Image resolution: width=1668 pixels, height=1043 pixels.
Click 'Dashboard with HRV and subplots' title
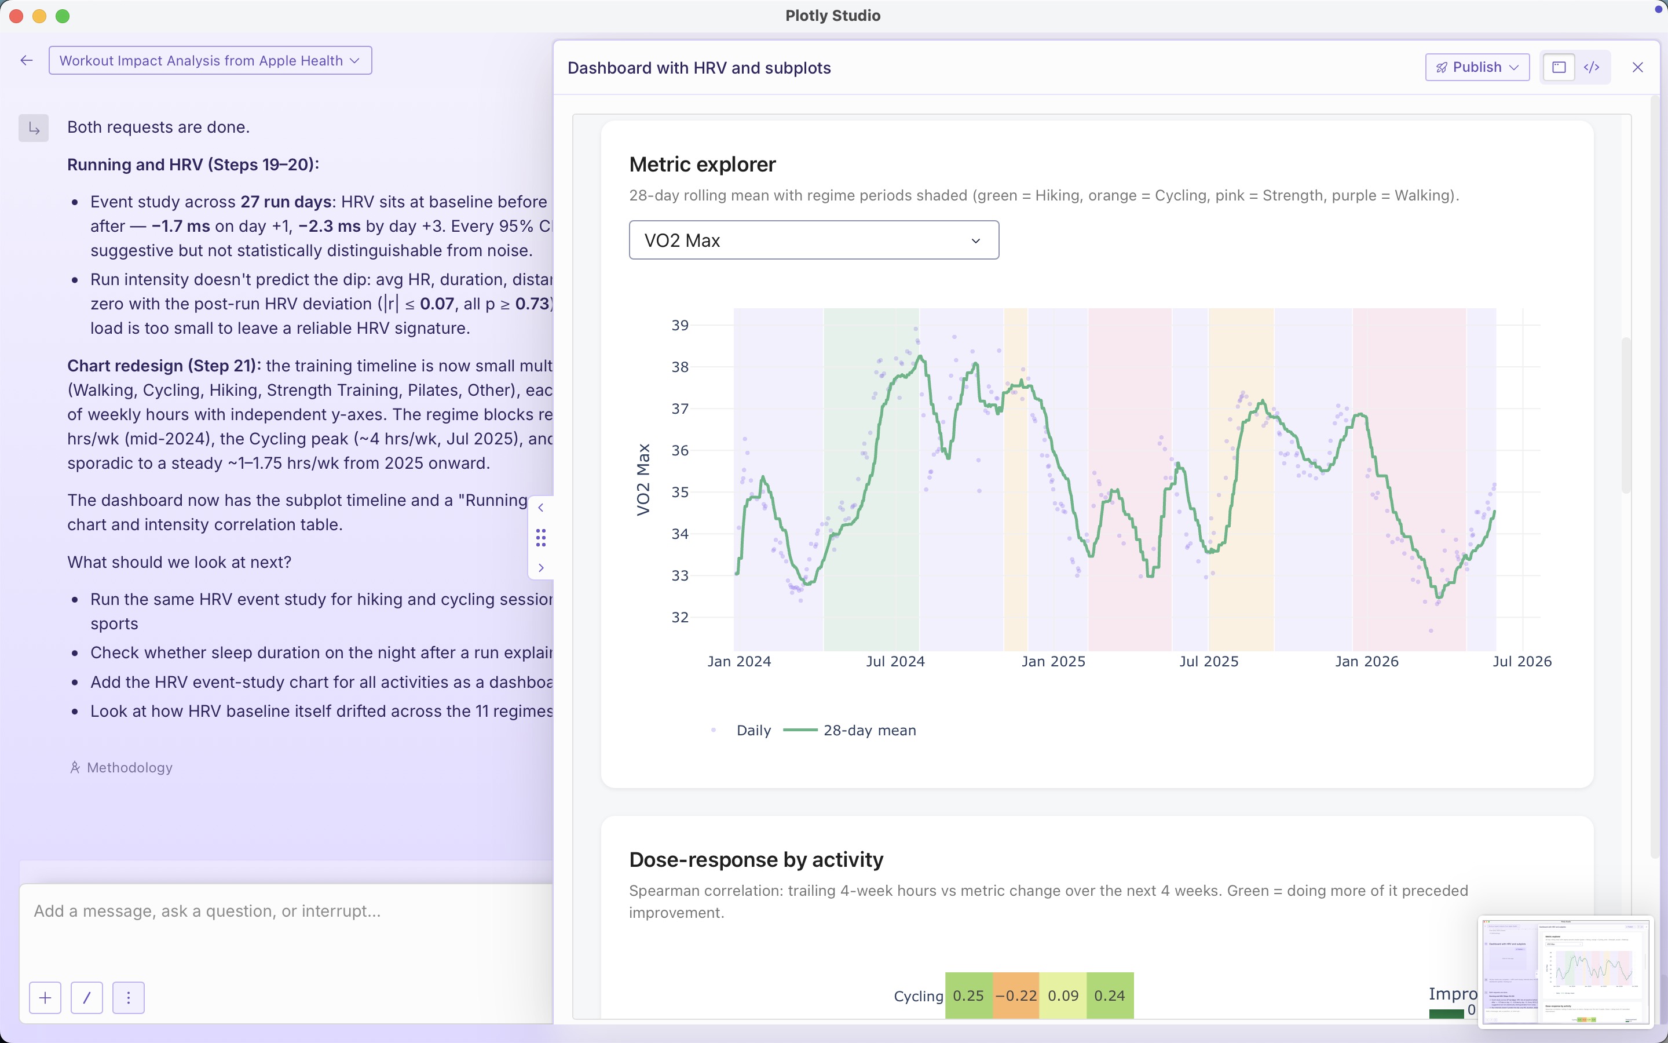click(699, 68)
